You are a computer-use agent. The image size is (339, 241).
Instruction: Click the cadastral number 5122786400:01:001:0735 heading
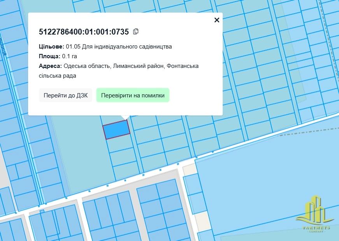pos(84,32)
